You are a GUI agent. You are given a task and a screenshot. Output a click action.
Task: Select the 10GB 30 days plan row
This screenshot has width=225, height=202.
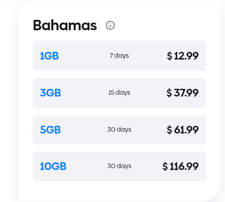[x=119, y=166]
